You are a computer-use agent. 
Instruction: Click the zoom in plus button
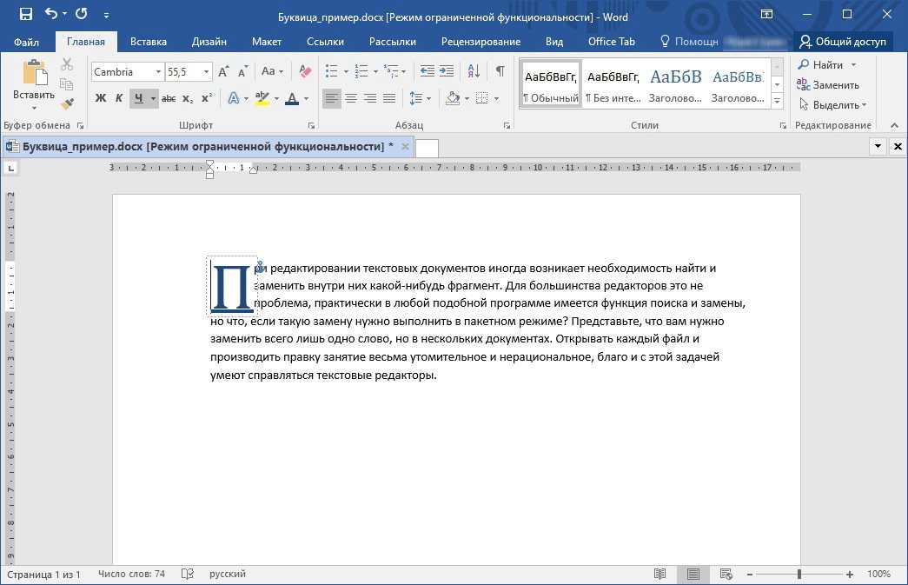coord(850,574)
